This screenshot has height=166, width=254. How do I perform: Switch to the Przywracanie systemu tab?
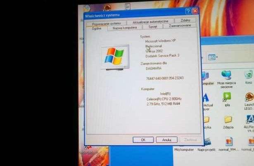point(106,24)
